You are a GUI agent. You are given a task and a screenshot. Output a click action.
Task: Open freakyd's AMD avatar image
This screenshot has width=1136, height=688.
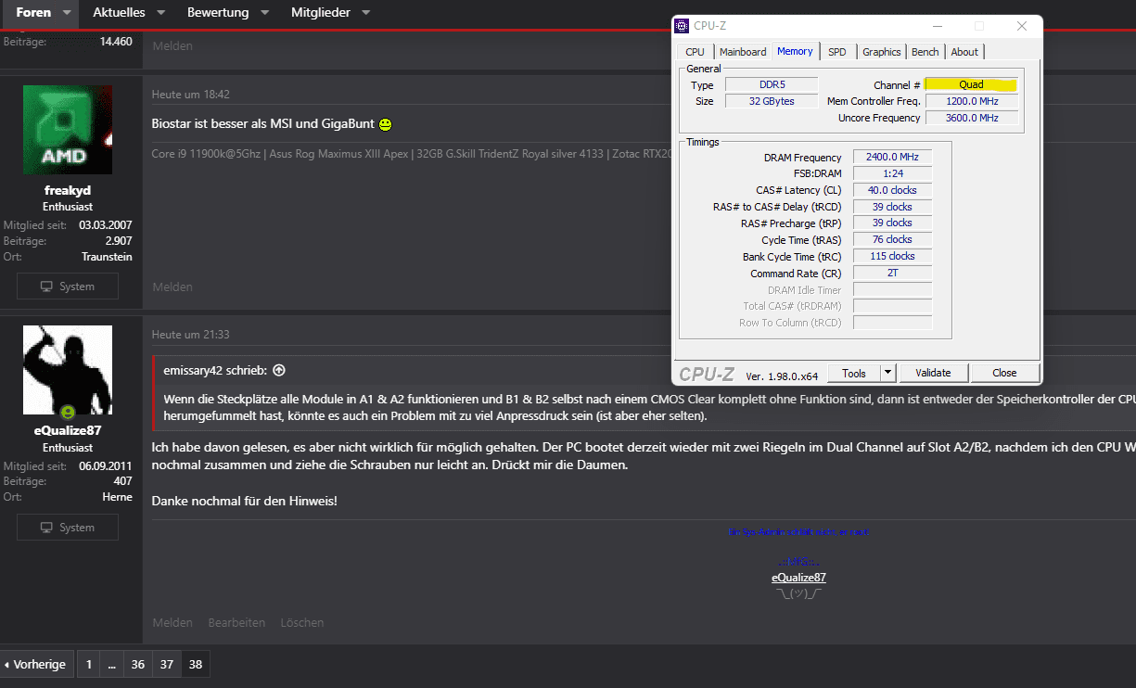[68, 130]
